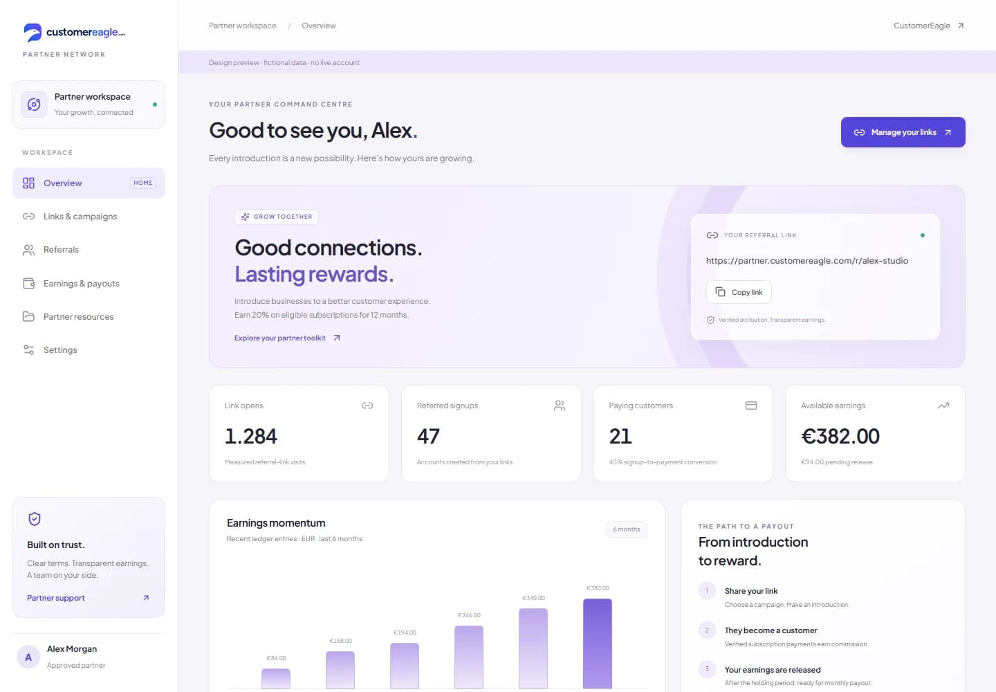Image resolution: width=996 pixels, height=692 pixels.
Task: Click the card icon on Paying customers card
Action: (751, 406)
